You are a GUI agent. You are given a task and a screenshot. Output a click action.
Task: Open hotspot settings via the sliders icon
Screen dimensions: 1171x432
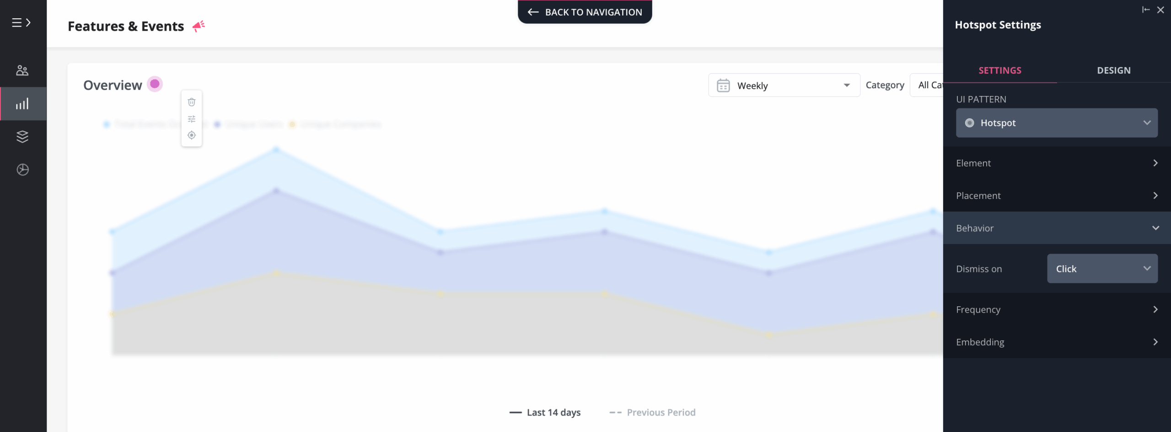192,119
